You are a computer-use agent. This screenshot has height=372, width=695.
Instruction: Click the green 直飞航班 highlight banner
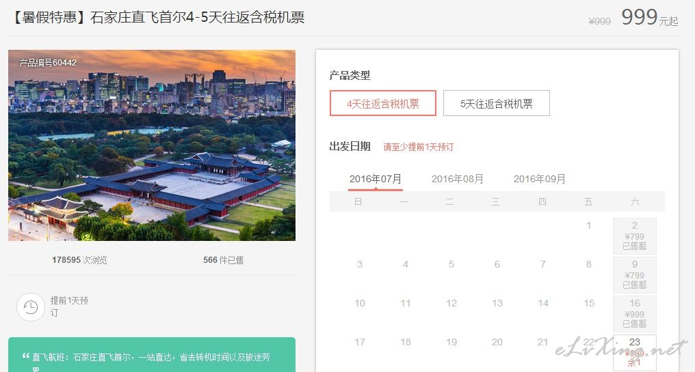(152, 355)
